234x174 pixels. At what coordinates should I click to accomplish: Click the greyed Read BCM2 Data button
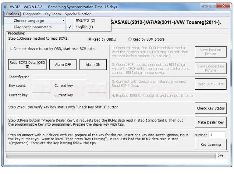tap(211, 84)
